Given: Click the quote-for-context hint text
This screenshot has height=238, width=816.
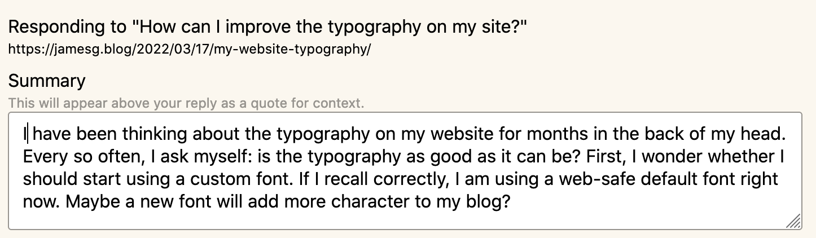Looking at the screenshot, I should pos(186,103).
